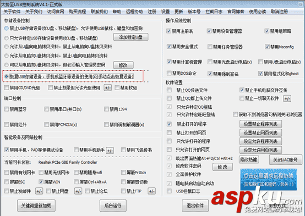Check the 禁用软驱 checkbox

117,88
